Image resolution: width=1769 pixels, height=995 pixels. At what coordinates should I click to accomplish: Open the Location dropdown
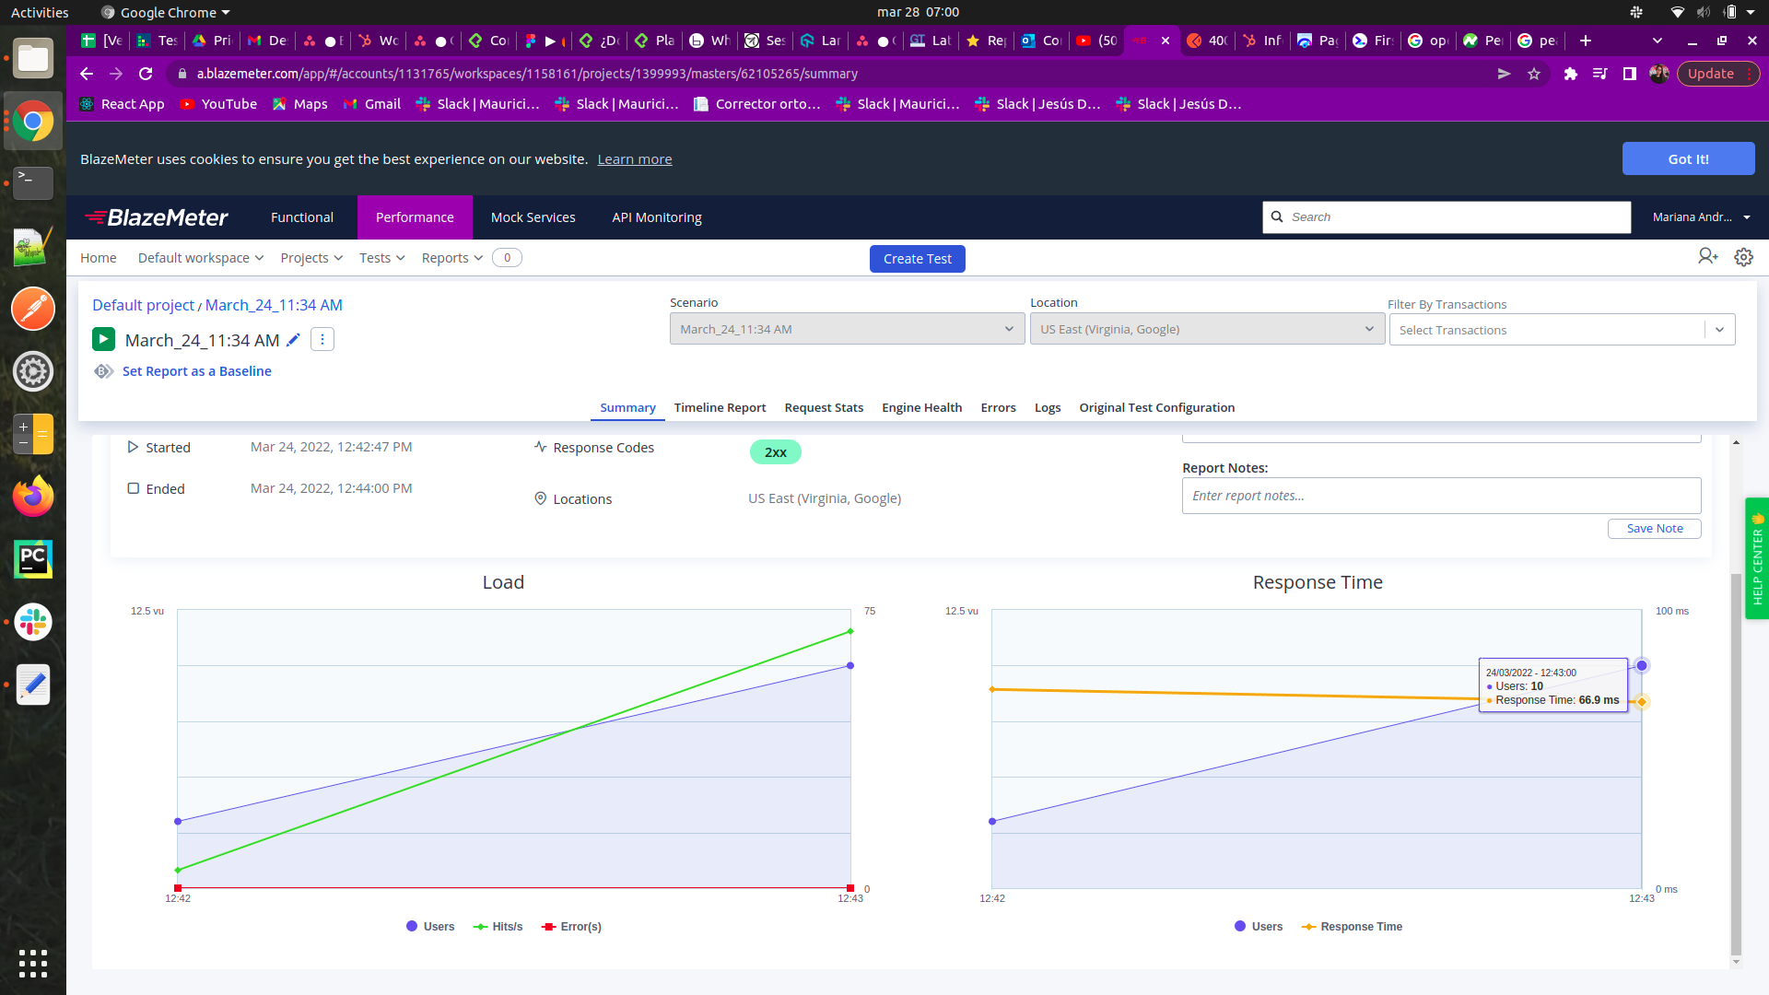tap(1207, 329)
